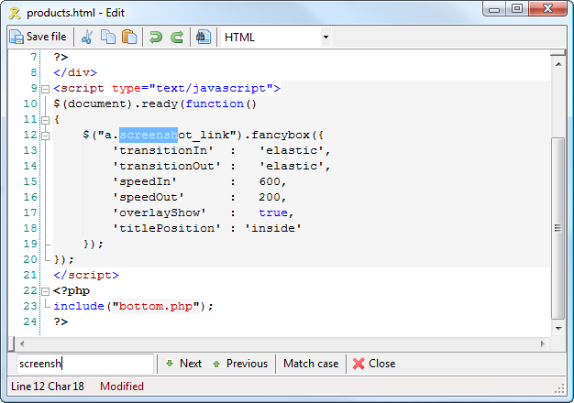The width and height of the screenshot is (574, 403).
Task: Click the scrollbar down arrow
Action: 558,327
